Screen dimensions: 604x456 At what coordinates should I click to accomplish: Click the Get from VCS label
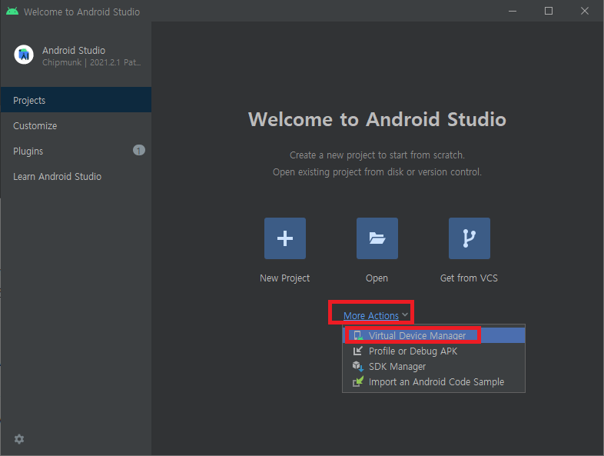[x=469, y=278]
